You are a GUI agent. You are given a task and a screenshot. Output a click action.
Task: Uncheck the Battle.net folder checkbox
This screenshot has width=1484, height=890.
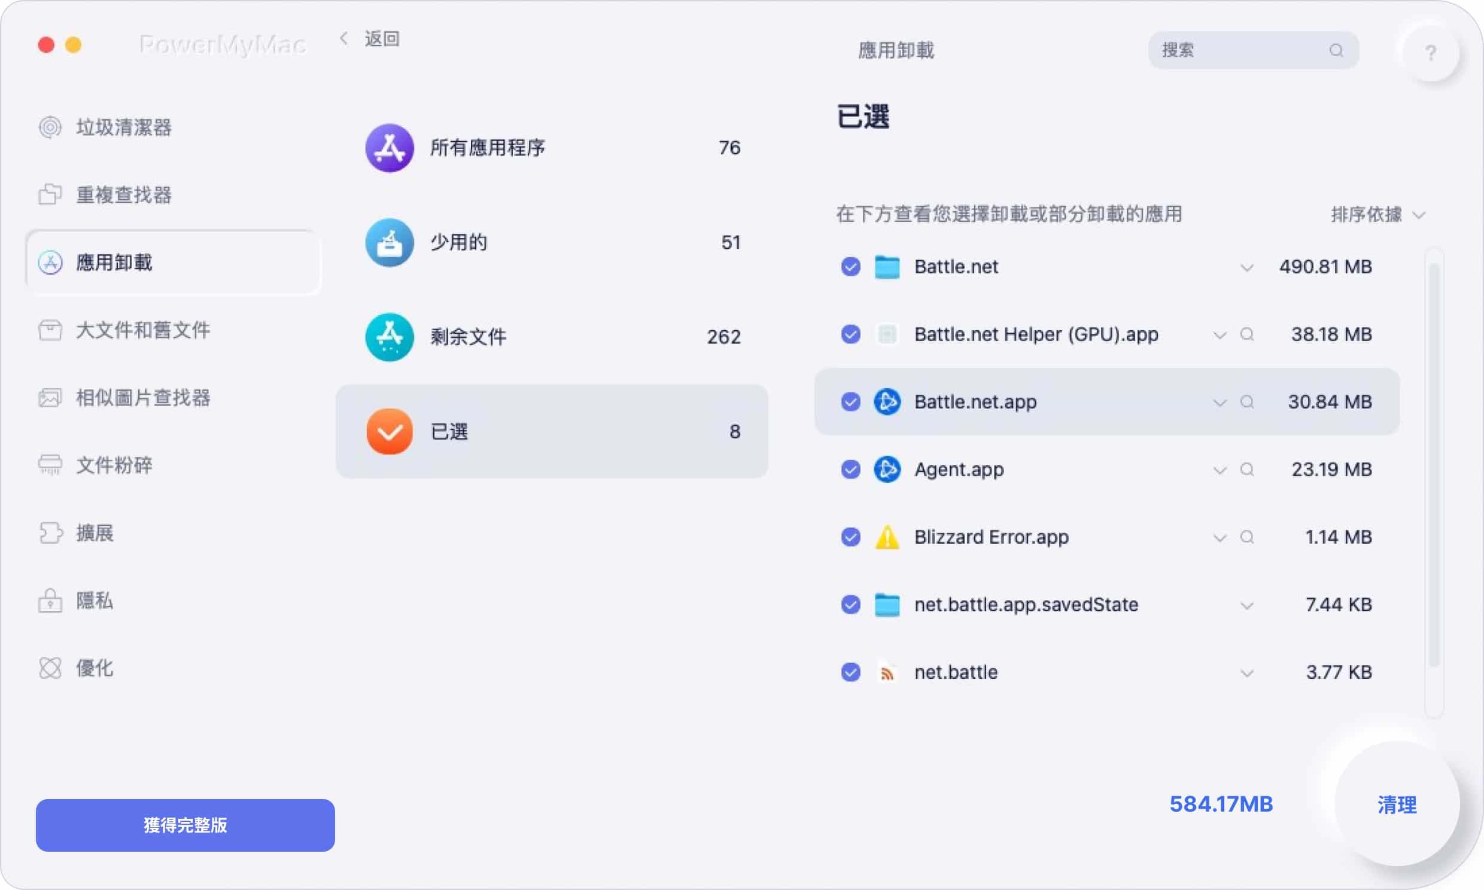point(850,266)
